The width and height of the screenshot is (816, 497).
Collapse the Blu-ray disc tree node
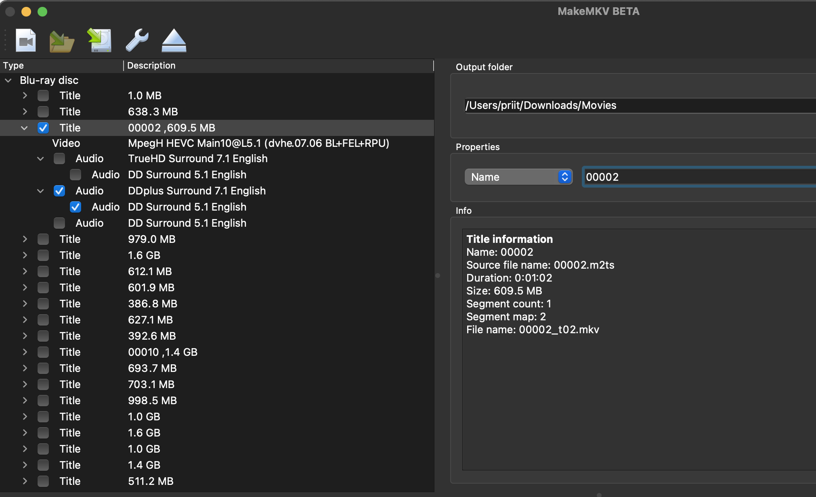(8, 80)
